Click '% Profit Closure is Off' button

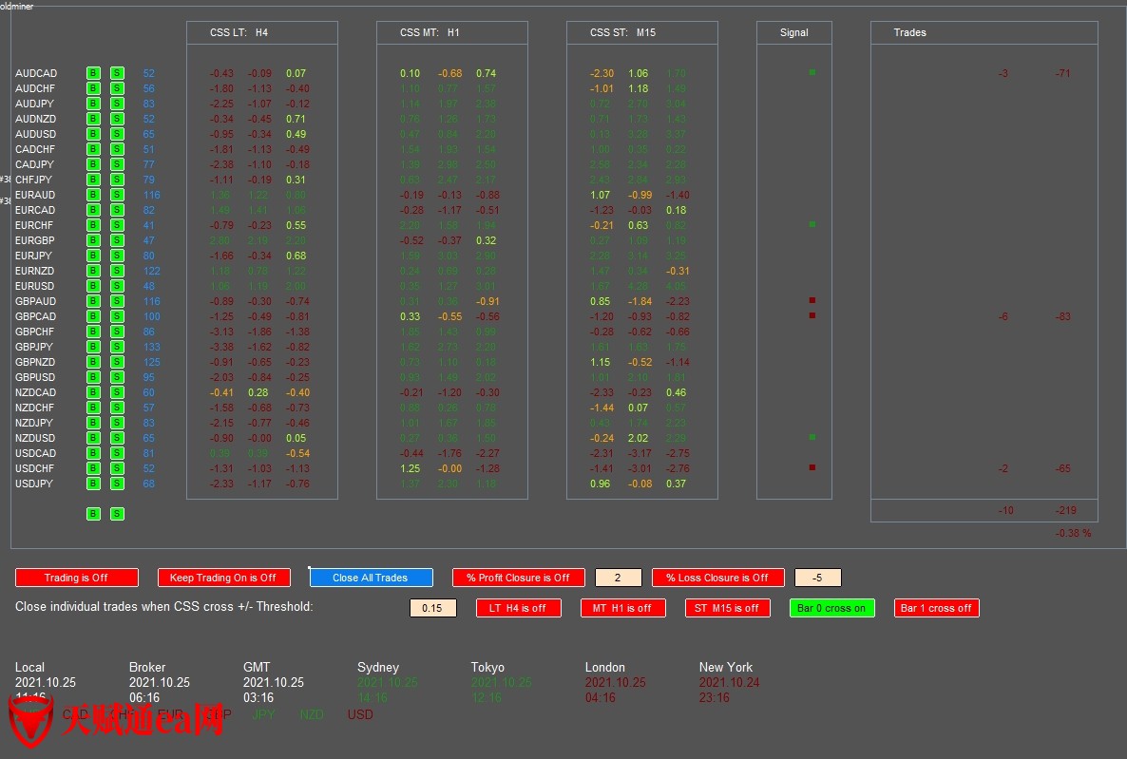point(518,578)
